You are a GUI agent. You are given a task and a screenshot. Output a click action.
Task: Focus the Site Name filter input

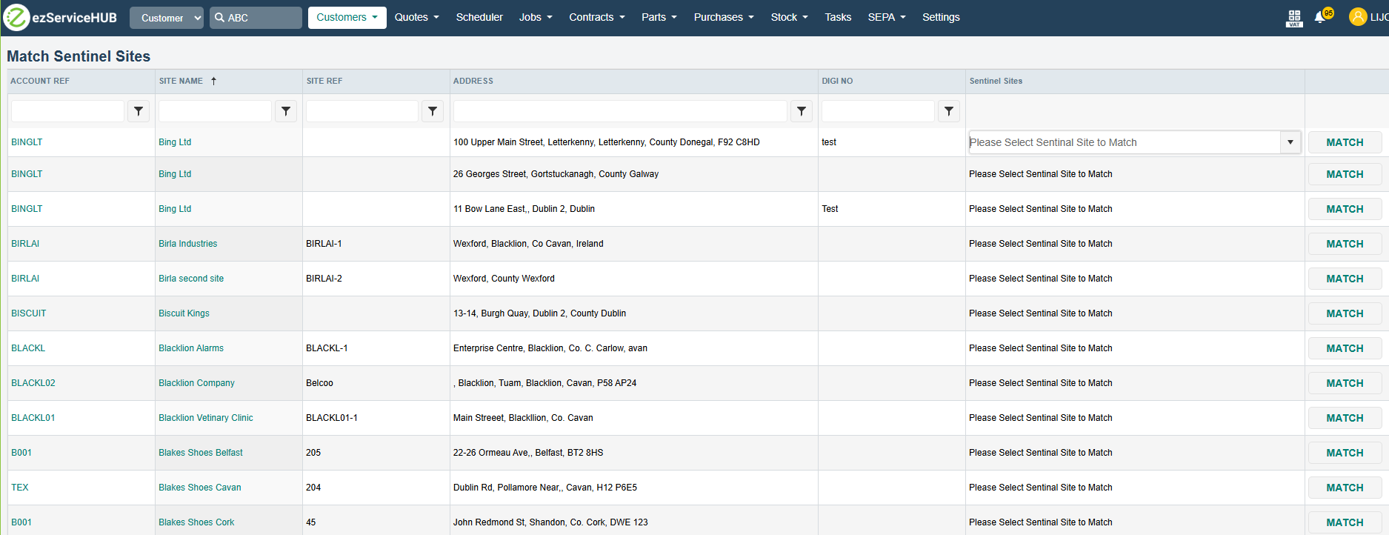coord(215,111)
